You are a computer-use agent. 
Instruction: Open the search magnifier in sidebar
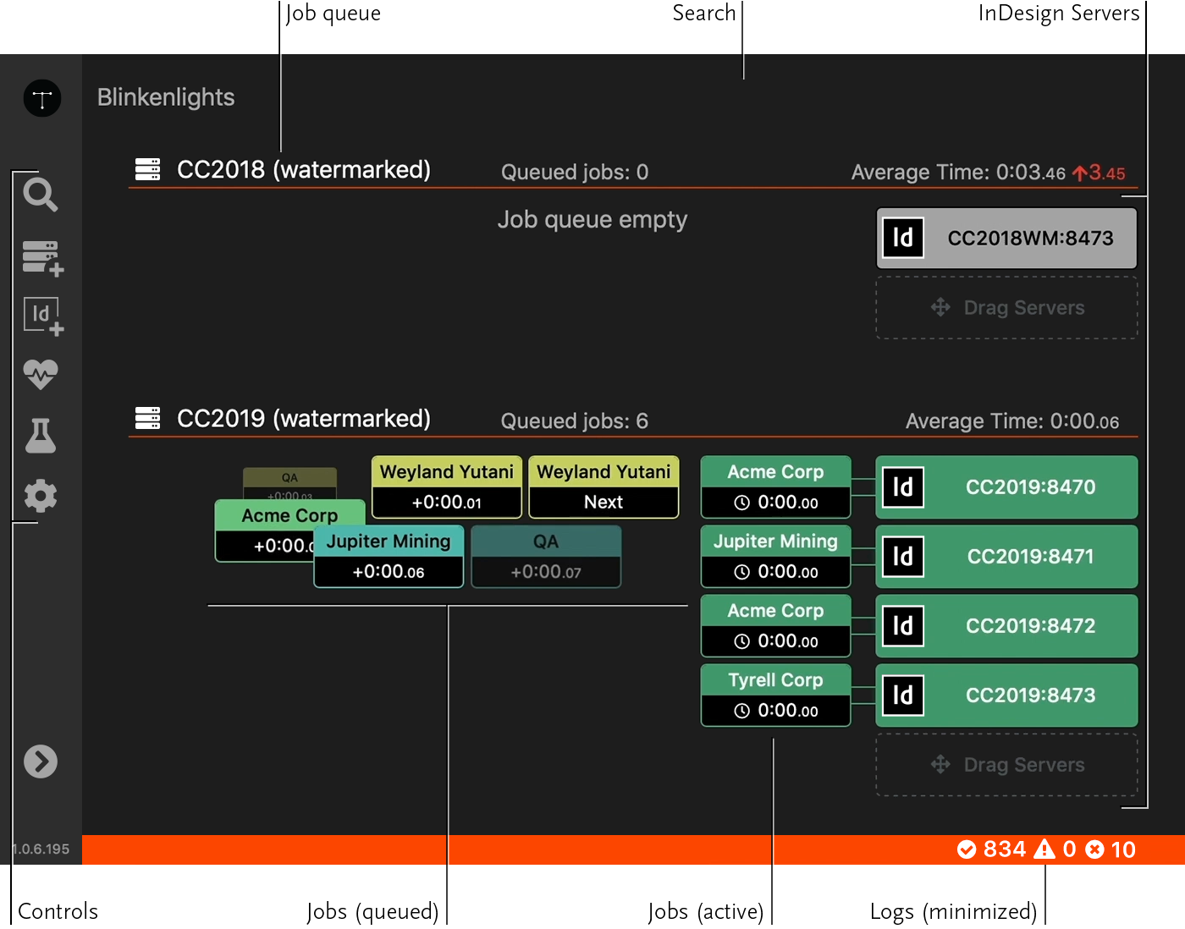pos(40,195)
